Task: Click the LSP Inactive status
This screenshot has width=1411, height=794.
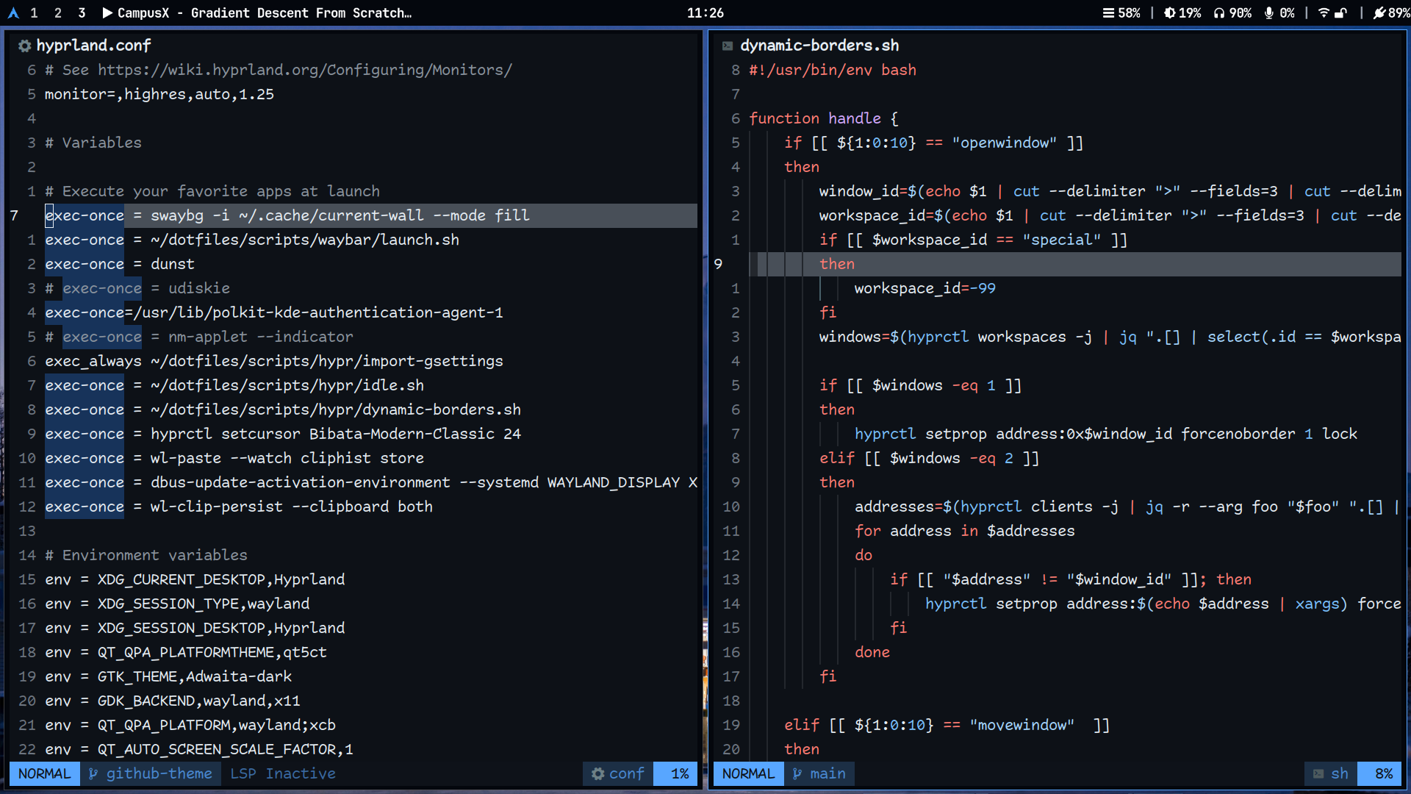Action: [283, 773]
